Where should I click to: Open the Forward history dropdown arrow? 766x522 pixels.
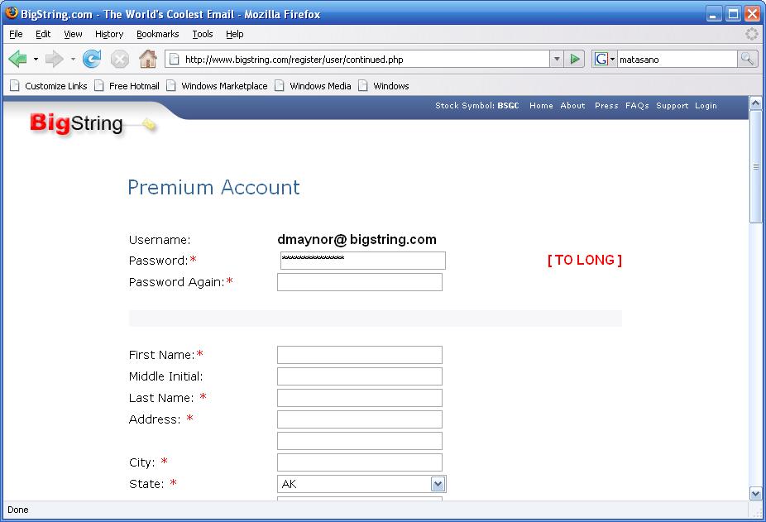point(73,59)
